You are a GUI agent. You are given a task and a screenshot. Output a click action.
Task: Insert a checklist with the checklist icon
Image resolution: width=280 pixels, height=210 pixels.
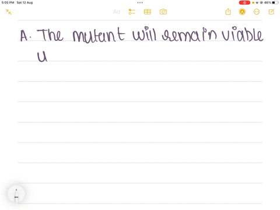coord(132,12)
